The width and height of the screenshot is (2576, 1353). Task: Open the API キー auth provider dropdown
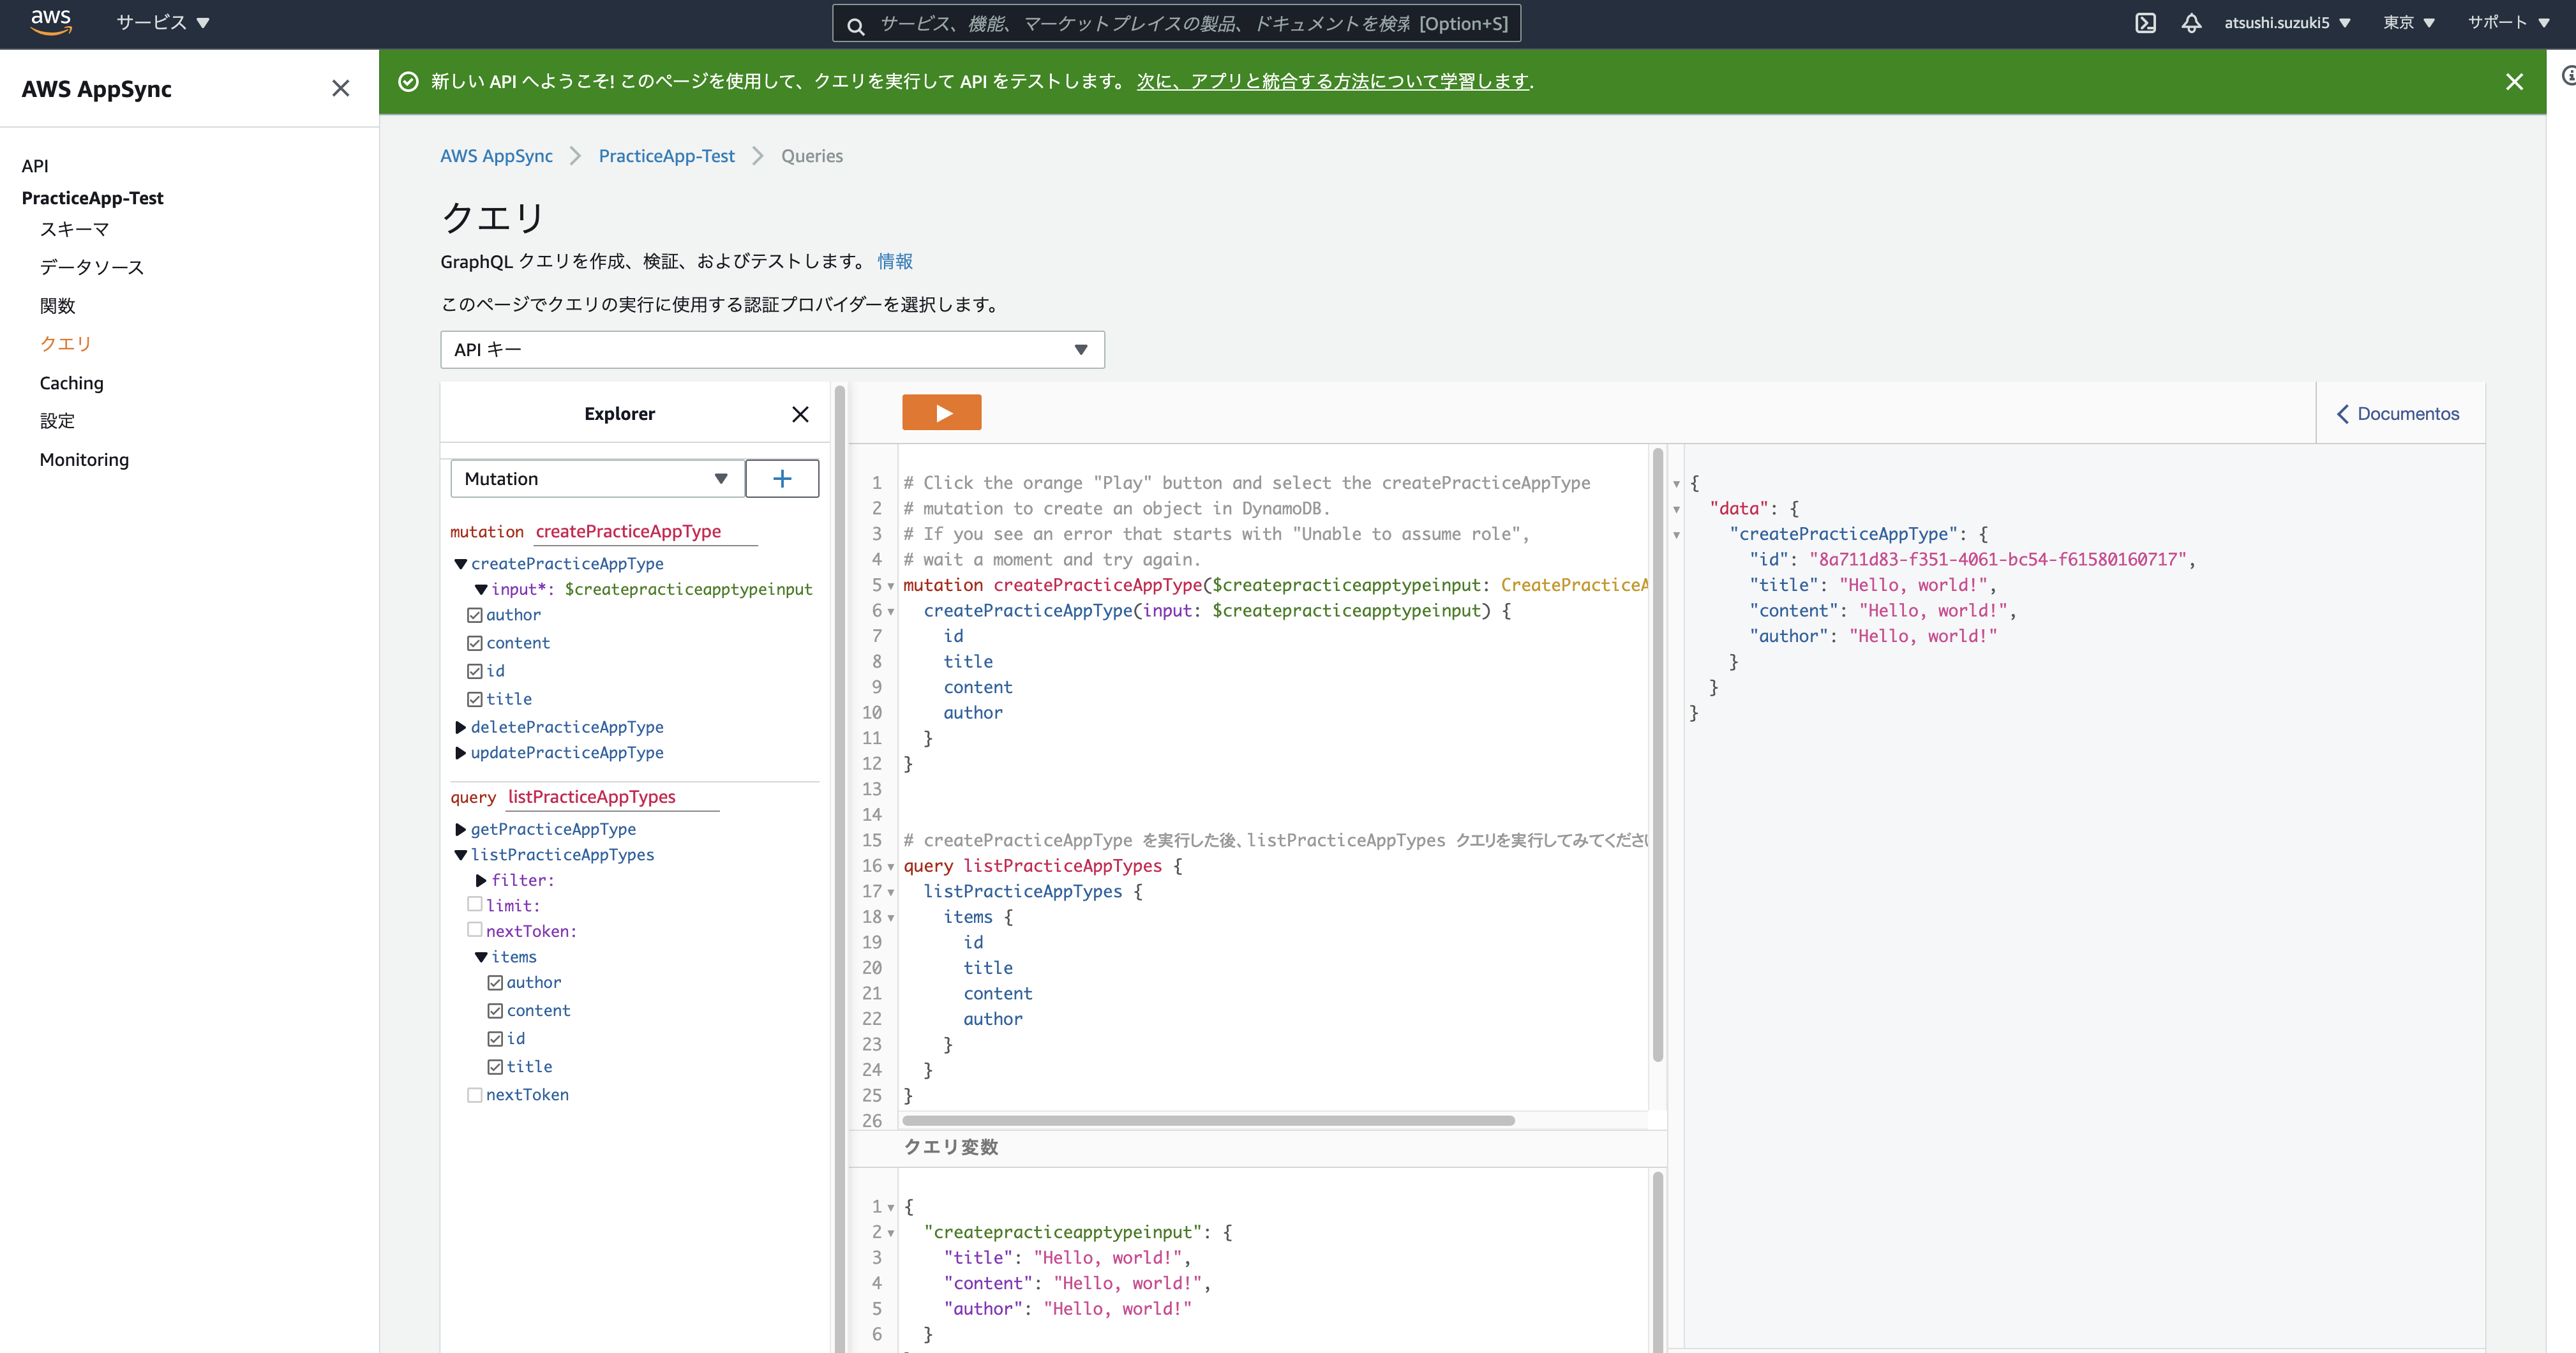[772, 350]
